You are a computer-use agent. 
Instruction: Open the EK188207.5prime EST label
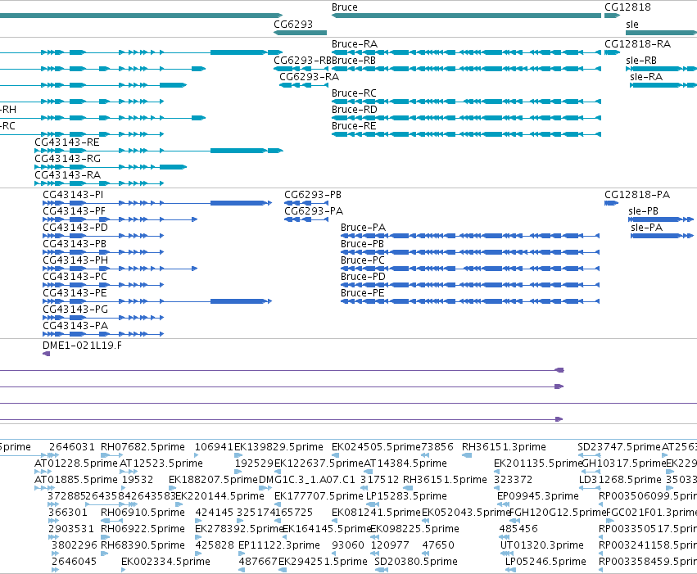(214, 480)
